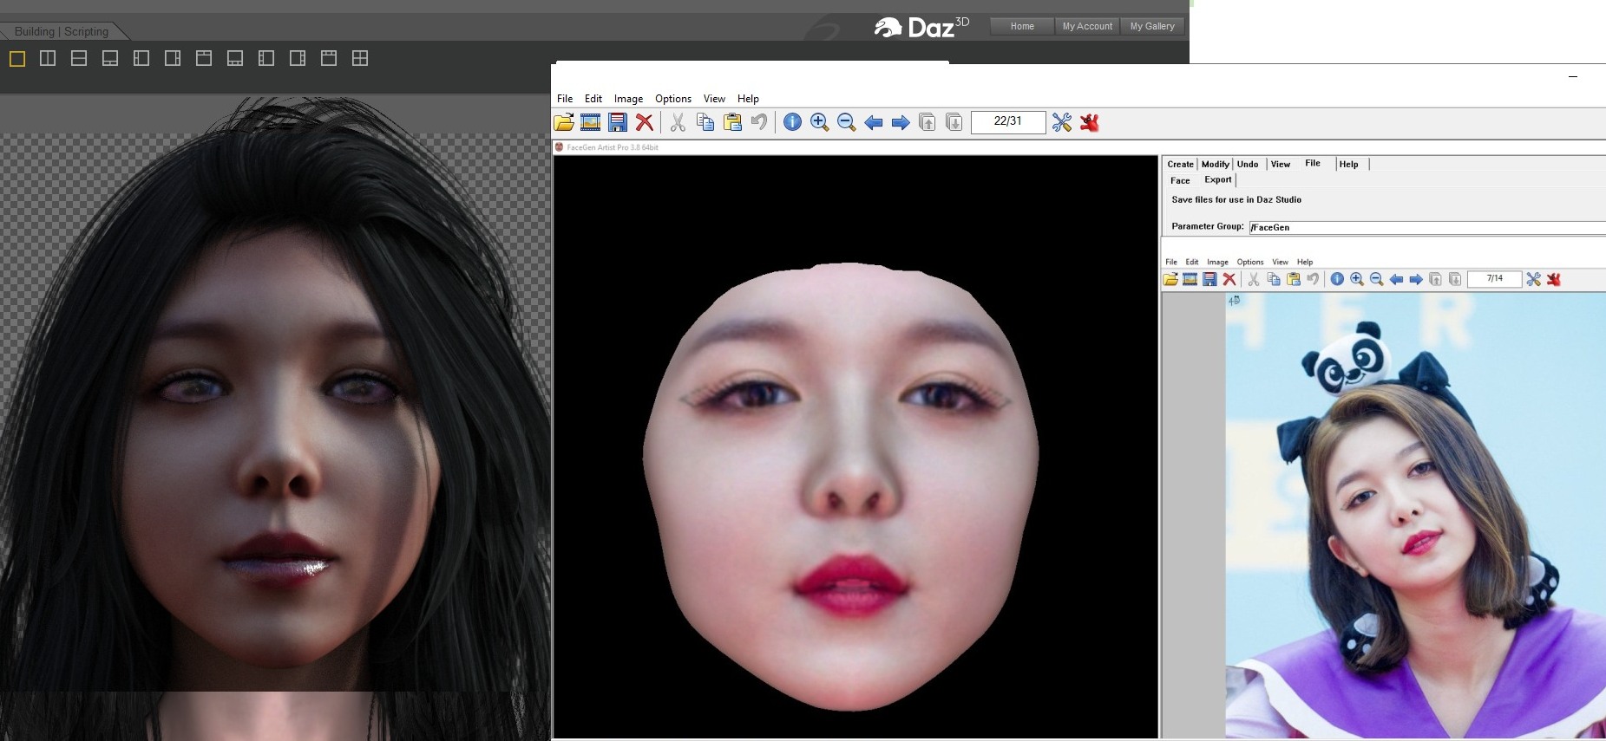Click filmstrip slideshow icon in 7/14 viewer

click(1190, 279)
